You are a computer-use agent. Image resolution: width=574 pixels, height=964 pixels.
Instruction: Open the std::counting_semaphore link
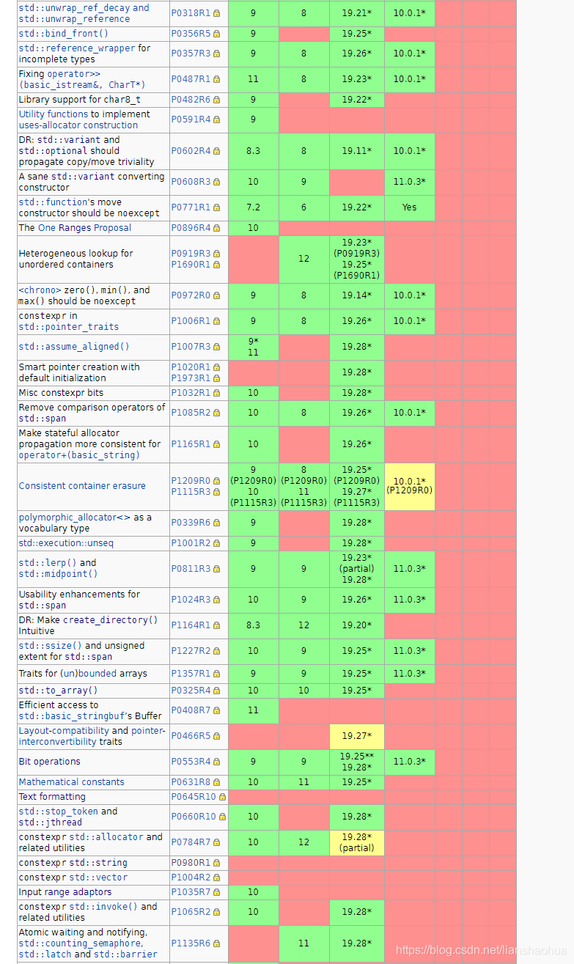[80, 943]
